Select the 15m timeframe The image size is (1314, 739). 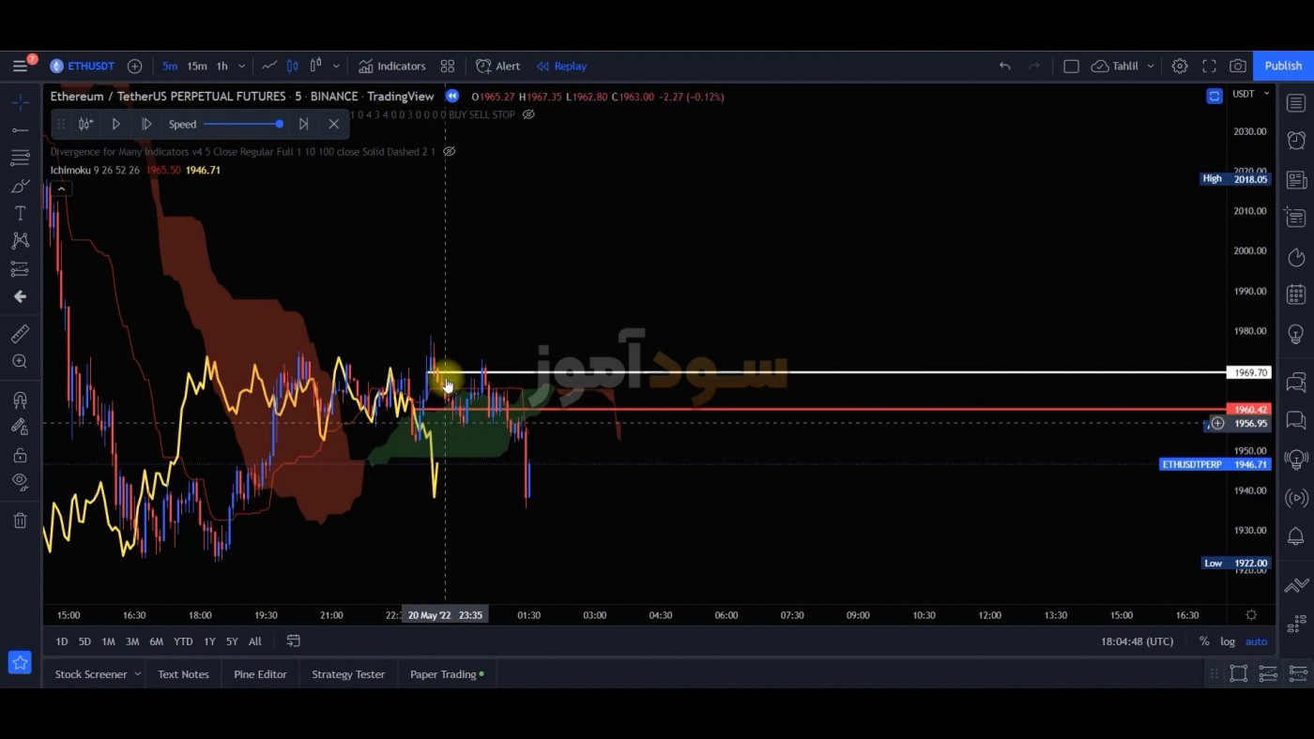(197, 66)
